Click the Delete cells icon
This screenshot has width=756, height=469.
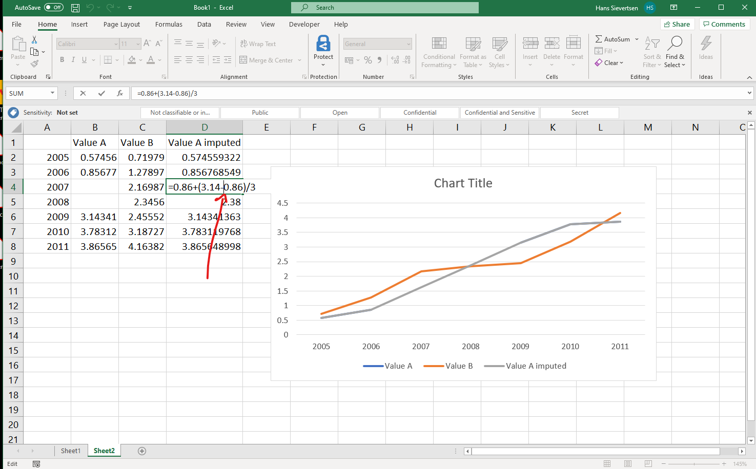click(x=551, y=44)
